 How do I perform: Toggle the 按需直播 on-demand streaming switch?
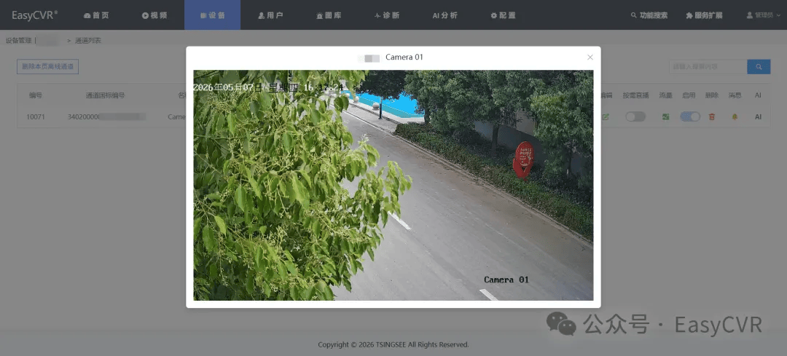pyautogui.click(x=635, y=116)
